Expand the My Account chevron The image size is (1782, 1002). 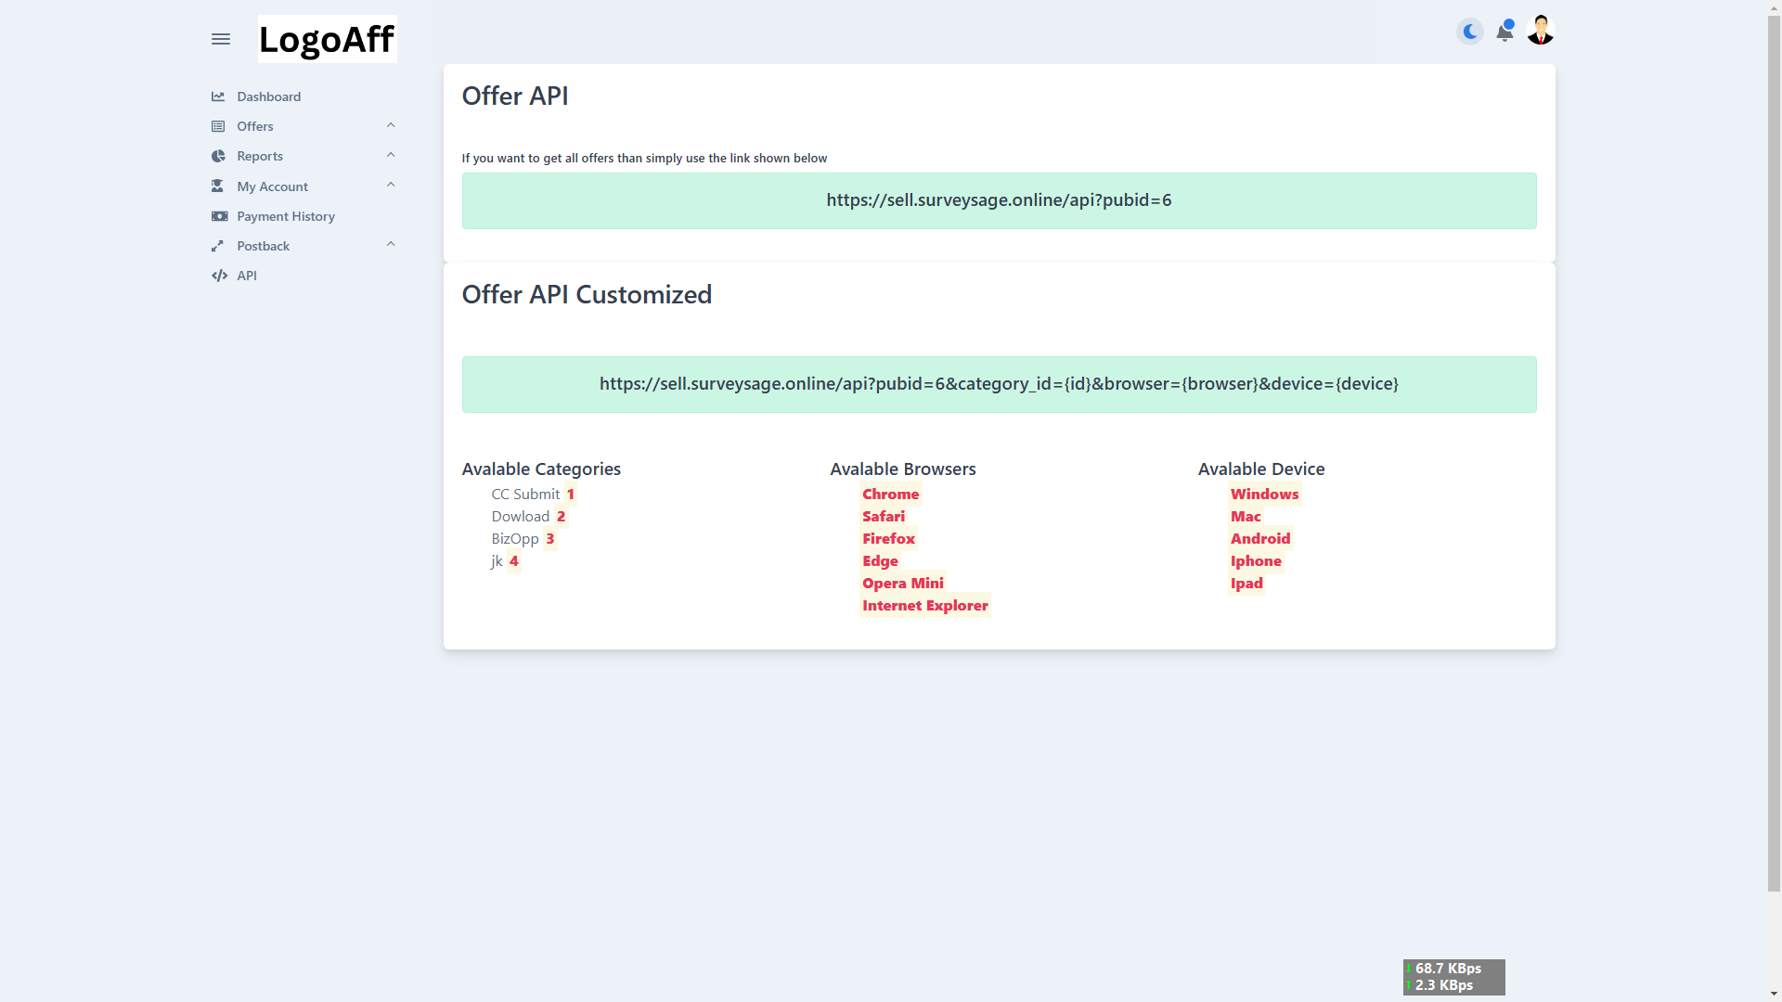tap(391, 185)
